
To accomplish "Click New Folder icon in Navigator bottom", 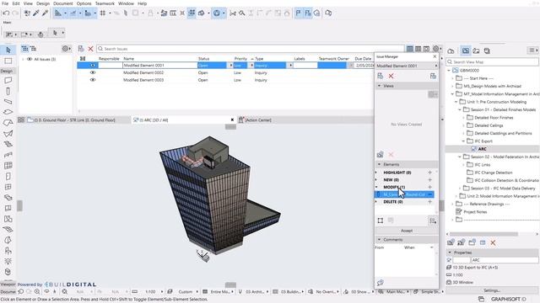I will click(x=472, y=242).
